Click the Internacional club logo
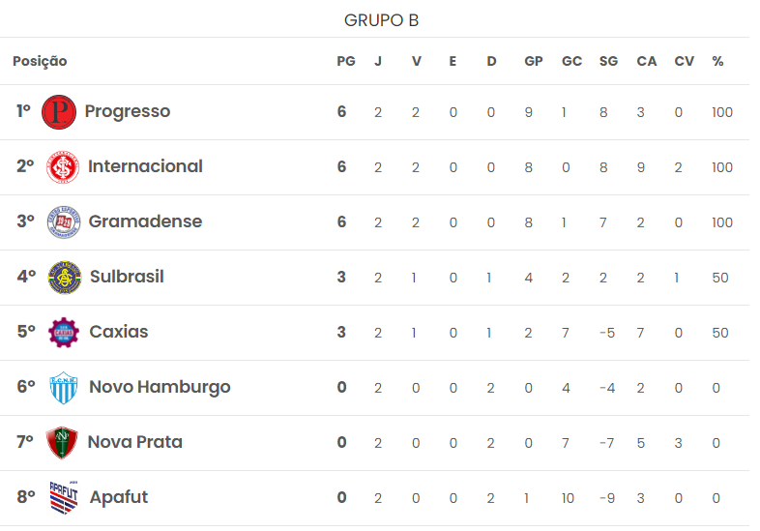The height and width of the screenshot is (531, 760). (x=63, y=167)
